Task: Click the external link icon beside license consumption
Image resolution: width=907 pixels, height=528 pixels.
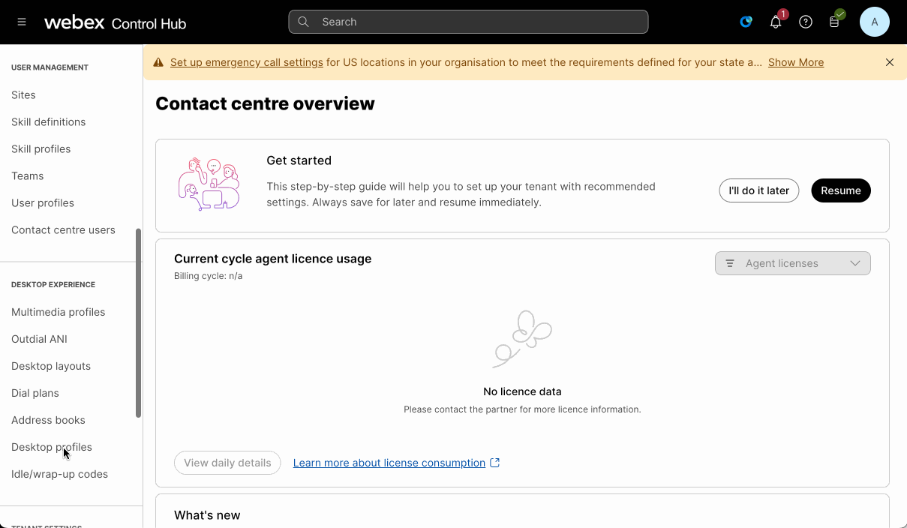Action: coord(495,463)
